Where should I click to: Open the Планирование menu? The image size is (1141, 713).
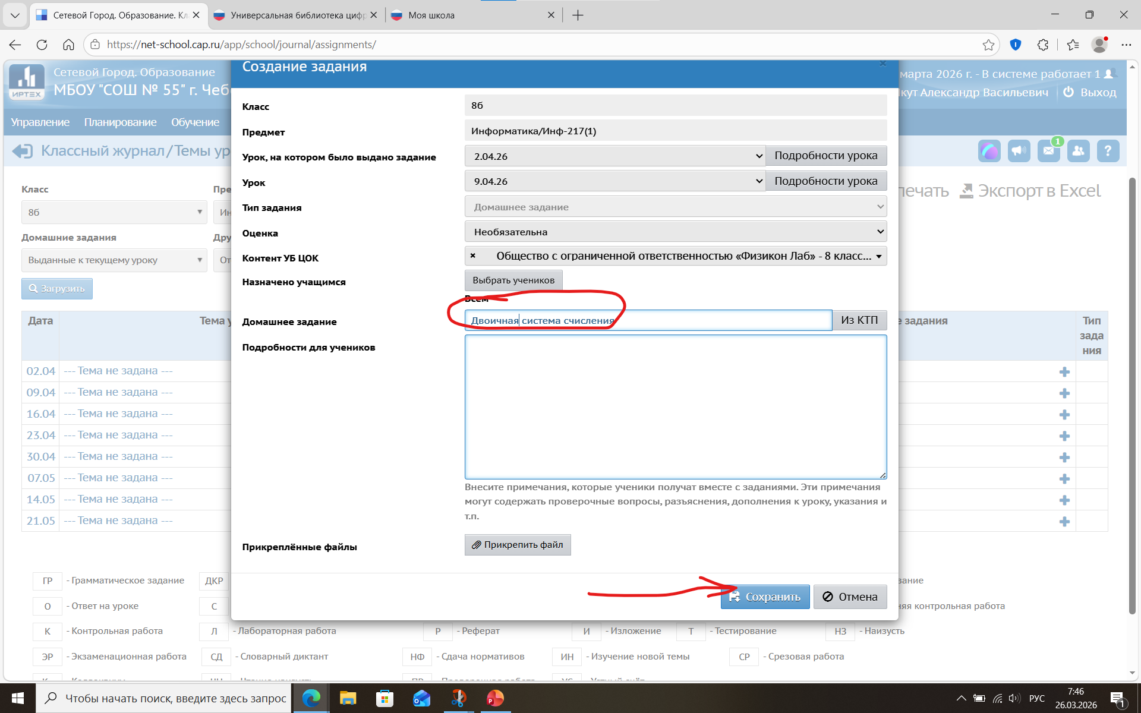point(120,122)
